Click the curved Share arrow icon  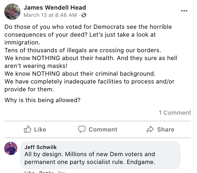pyautogui.click(x=150, y=129)
